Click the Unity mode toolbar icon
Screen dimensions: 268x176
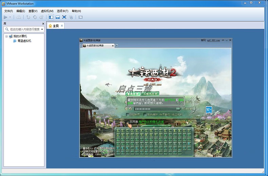tap(71, 17)
